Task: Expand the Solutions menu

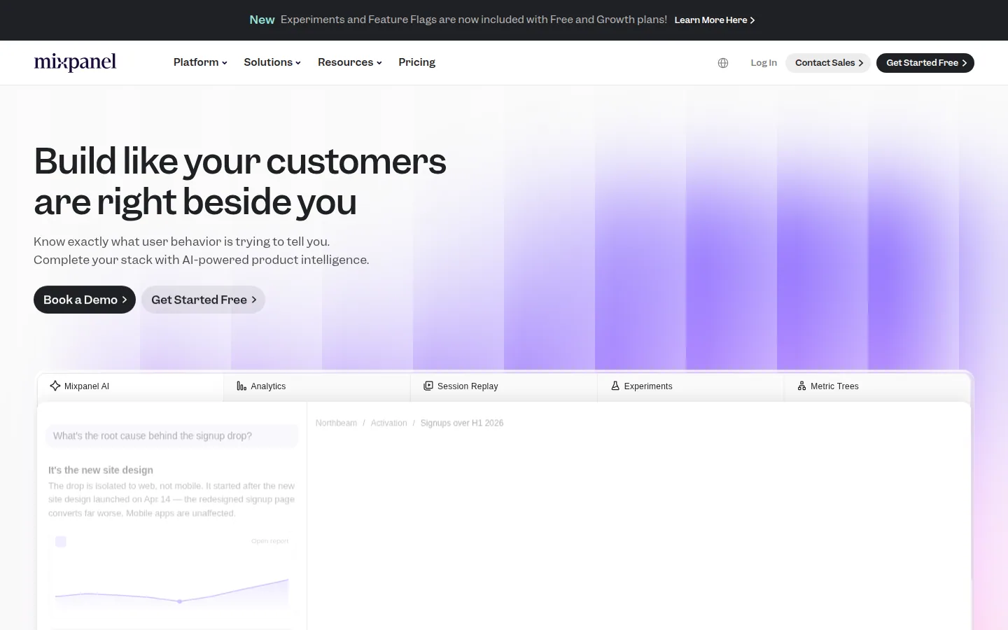Action: click(x=272, y=62)
